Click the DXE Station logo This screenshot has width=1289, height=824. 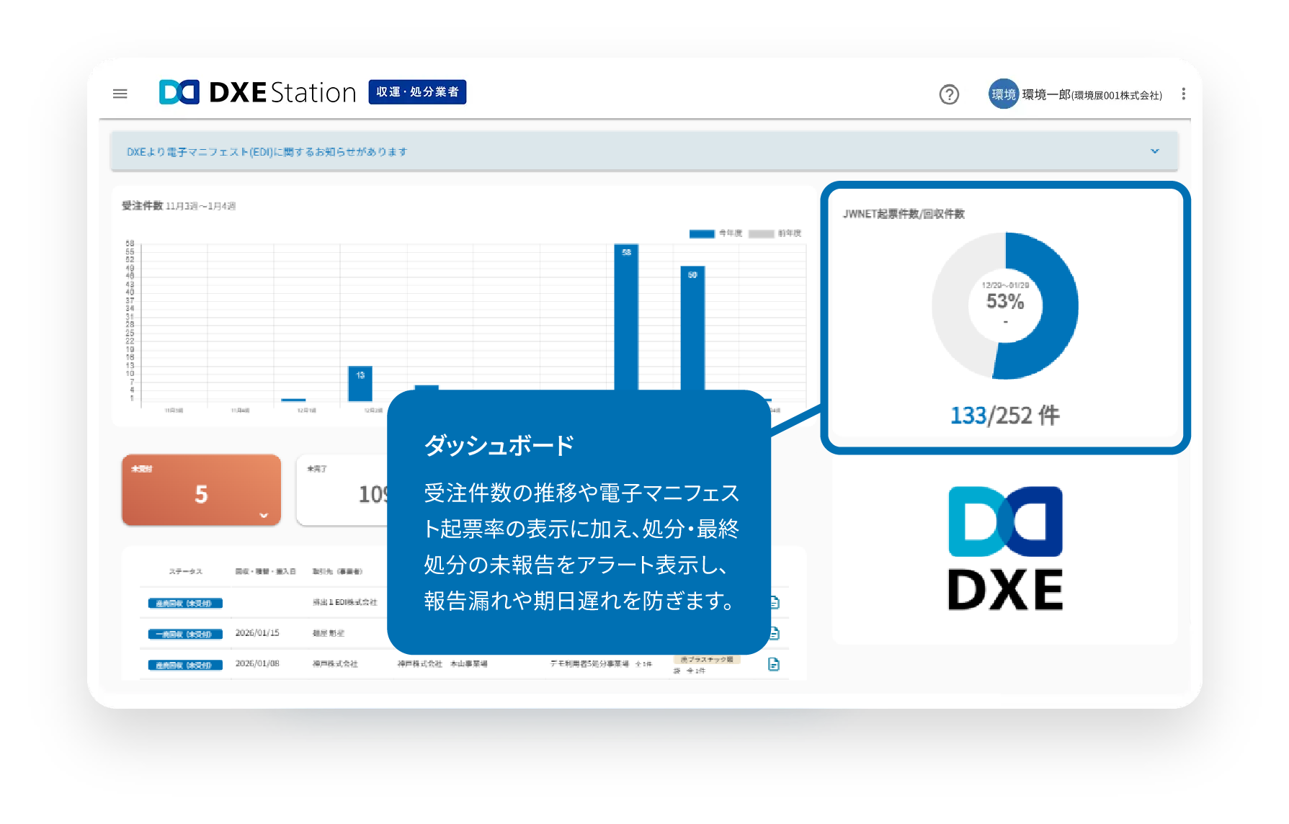258,92
